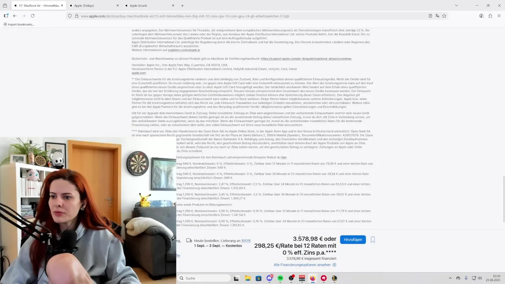The width and height of the screenshot is (505, 284).
Task: Open League of Legends from the taskbar
Action: [334, 278]
